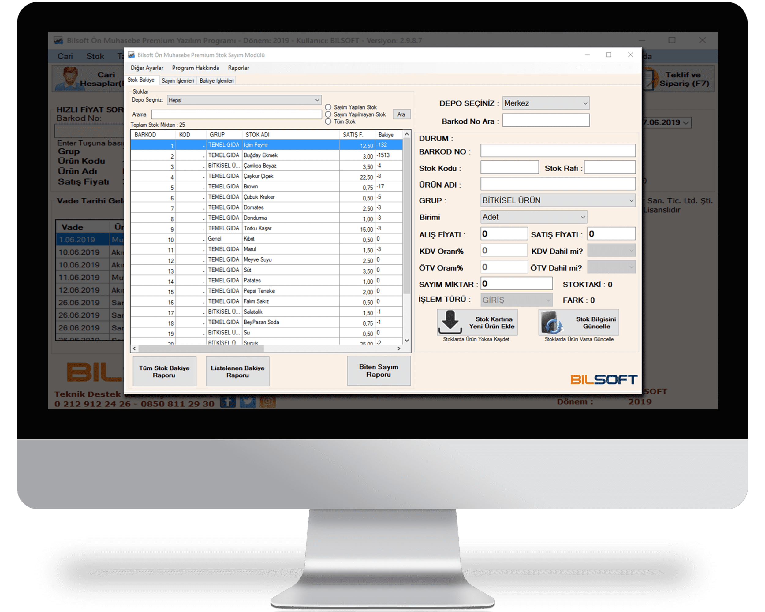Click the SATIŞ FİYATI input field
This screenshot has width=765, height=612.
611,234
